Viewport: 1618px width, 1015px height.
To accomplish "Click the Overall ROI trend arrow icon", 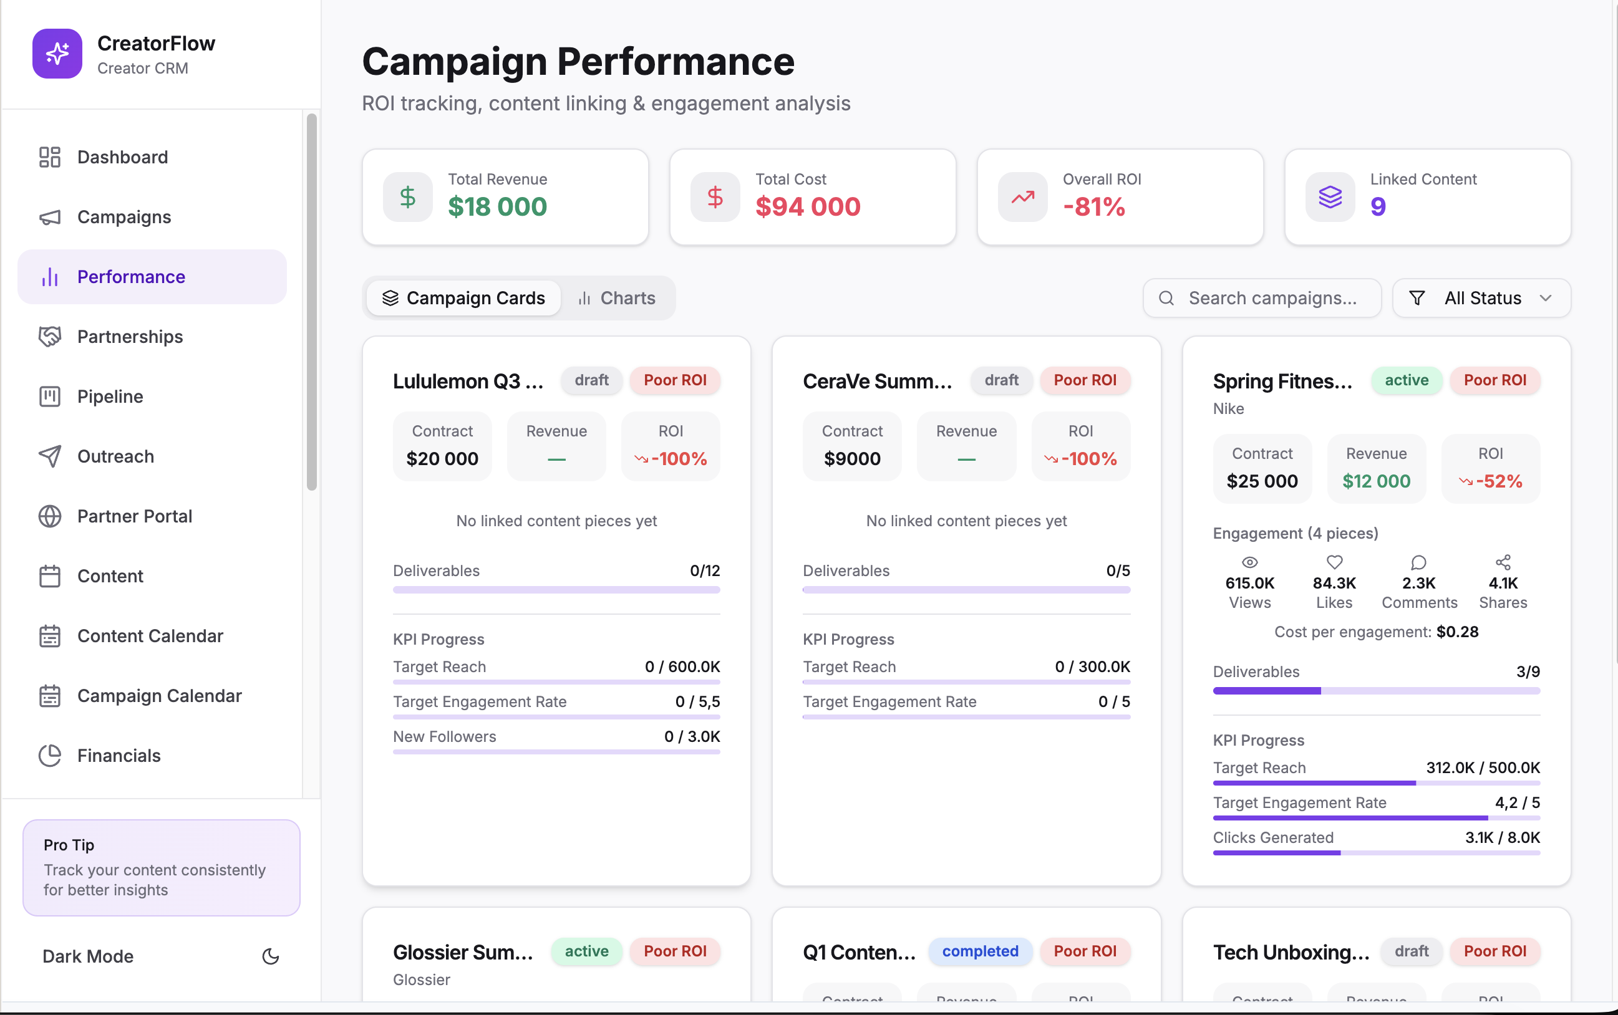I will pyautogui.click(x=1023, y=196).
